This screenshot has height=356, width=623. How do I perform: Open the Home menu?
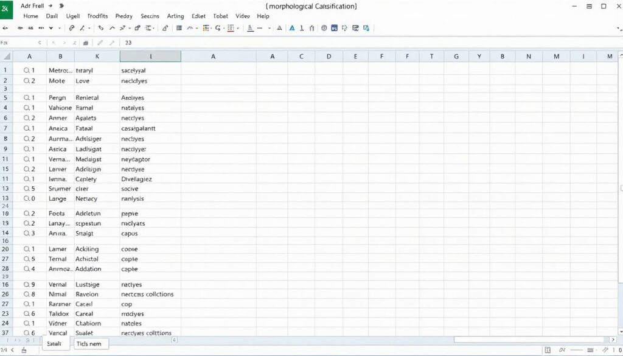(30, 16)
